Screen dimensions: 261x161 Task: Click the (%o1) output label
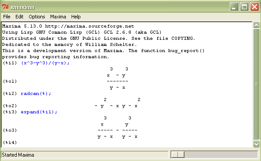click(x=10, y=81)
